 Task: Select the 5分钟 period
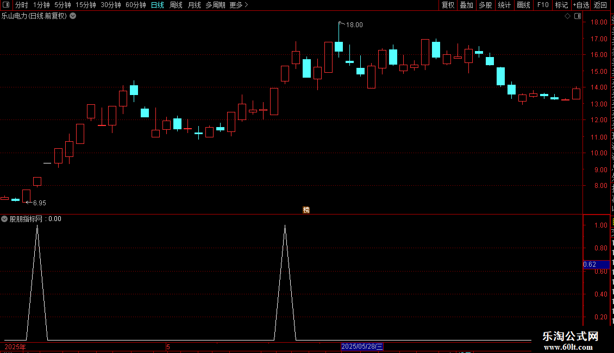click(62, 5)
